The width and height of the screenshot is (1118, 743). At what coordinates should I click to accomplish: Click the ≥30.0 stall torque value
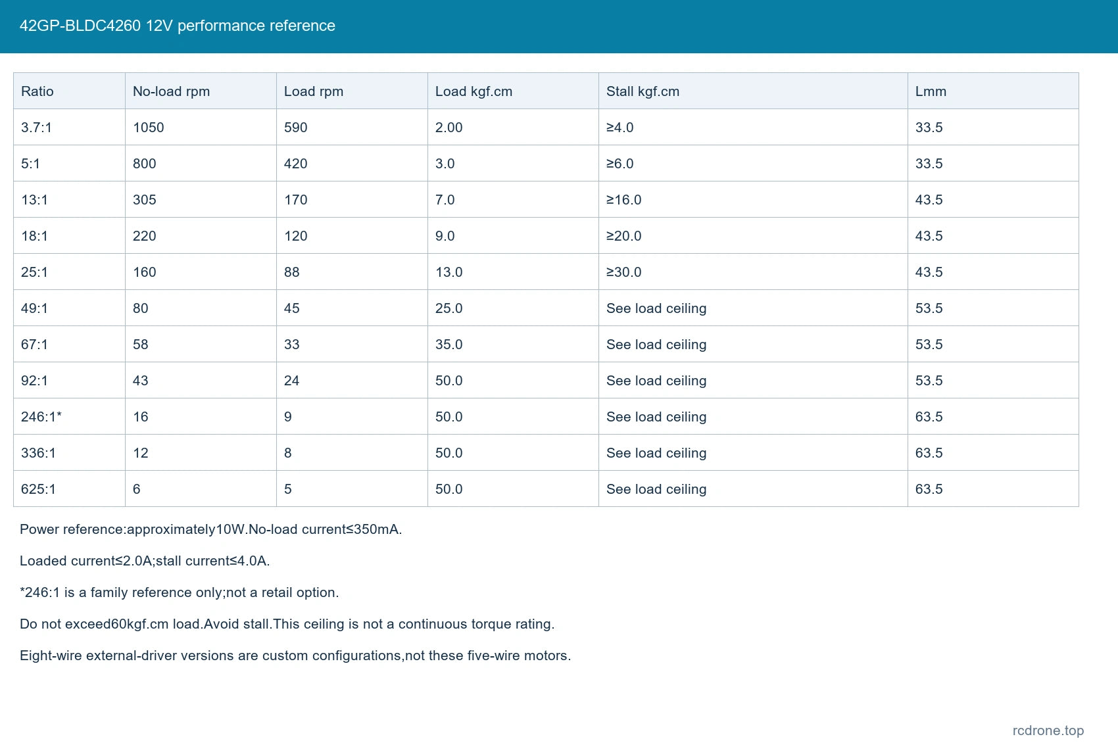coord(624,272)
